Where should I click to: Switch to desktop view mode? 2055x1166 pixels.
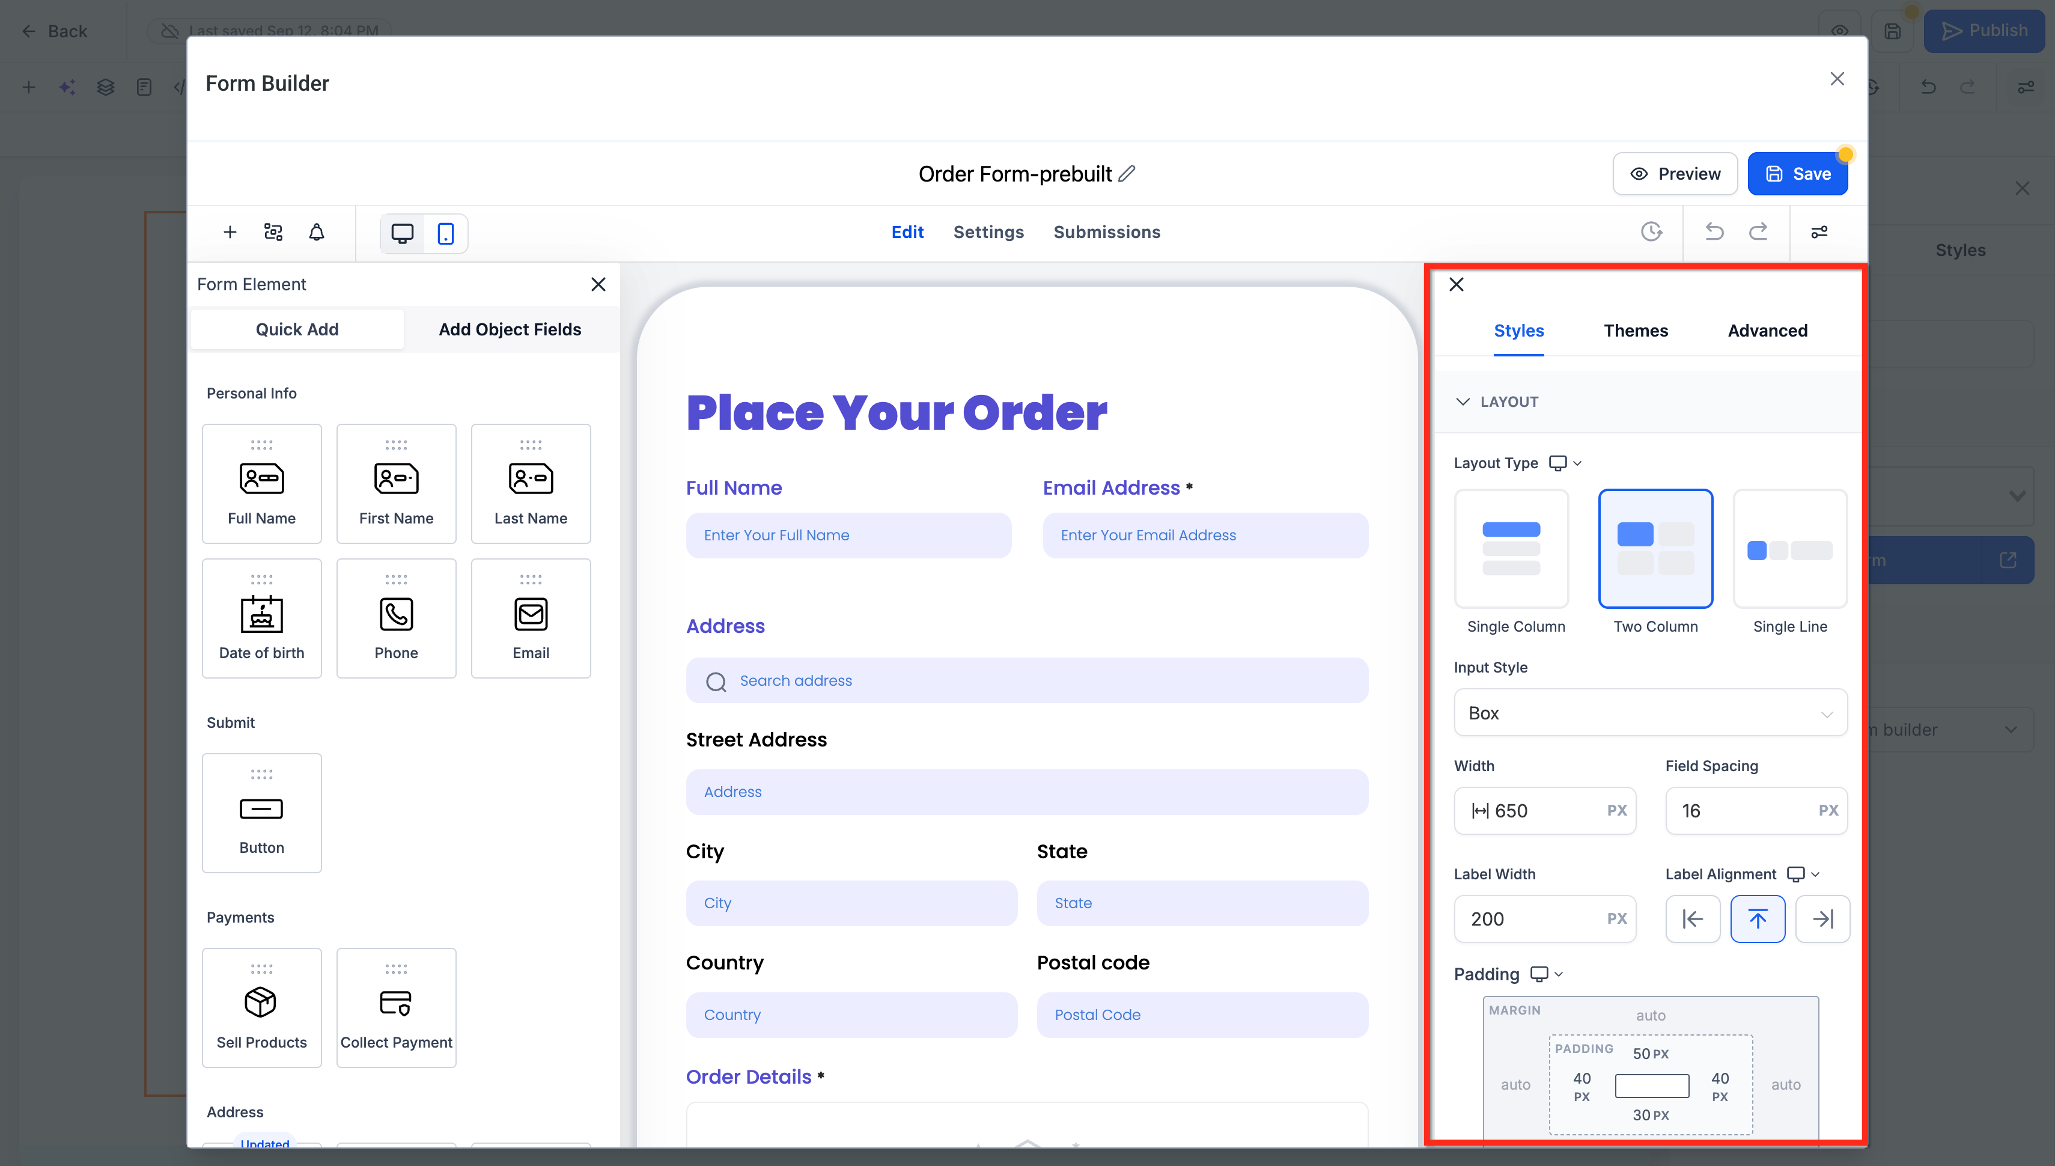click(x=402, y=233)
